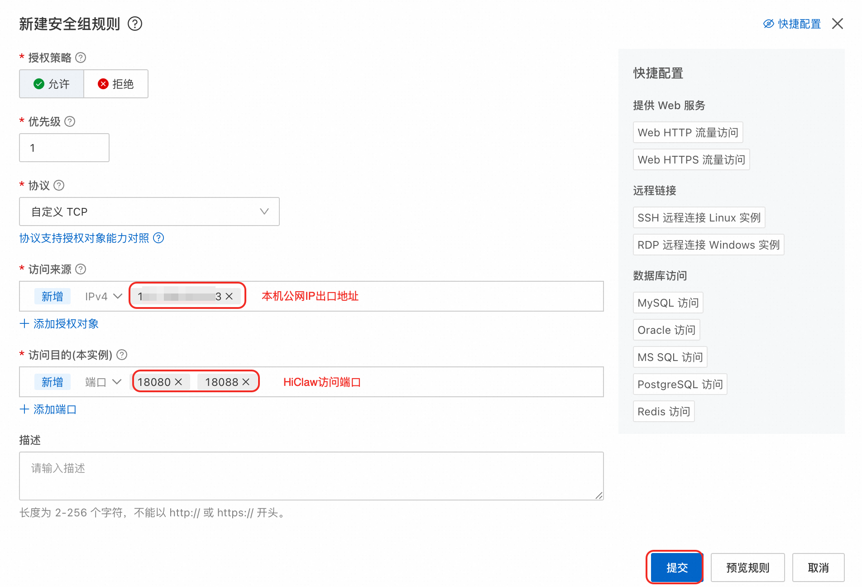862x587 pixels.
Task: Click the 优先级 input field
Action: pos(64,148)
